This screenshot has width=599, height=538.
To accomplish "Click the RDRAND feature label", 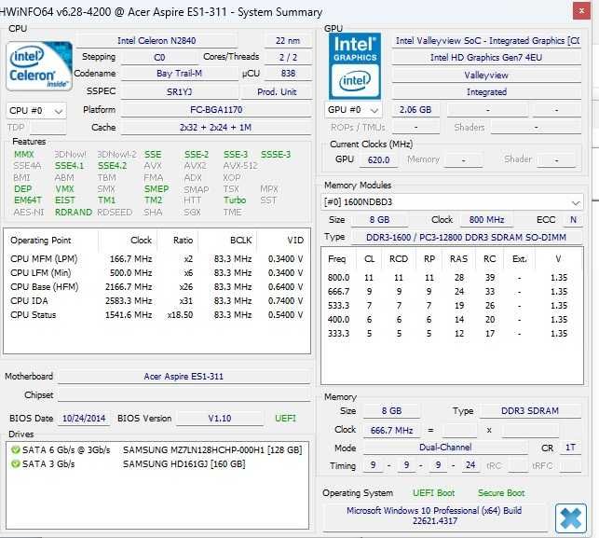I will [74, 213].
